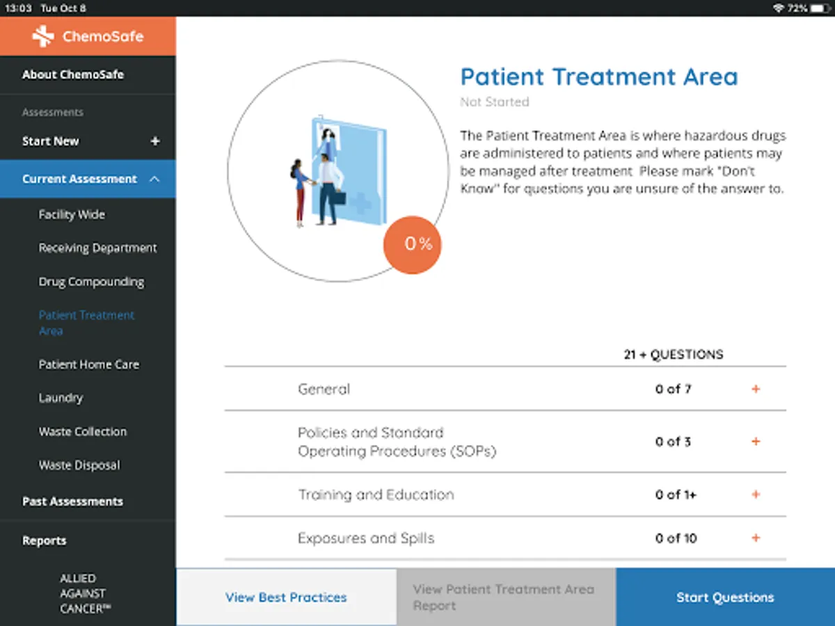Tap the Wi-Fi status icon

point(778,8)
